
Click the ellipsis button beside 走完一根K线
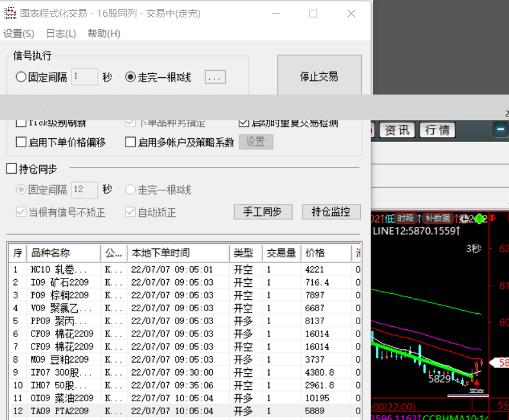216,77
